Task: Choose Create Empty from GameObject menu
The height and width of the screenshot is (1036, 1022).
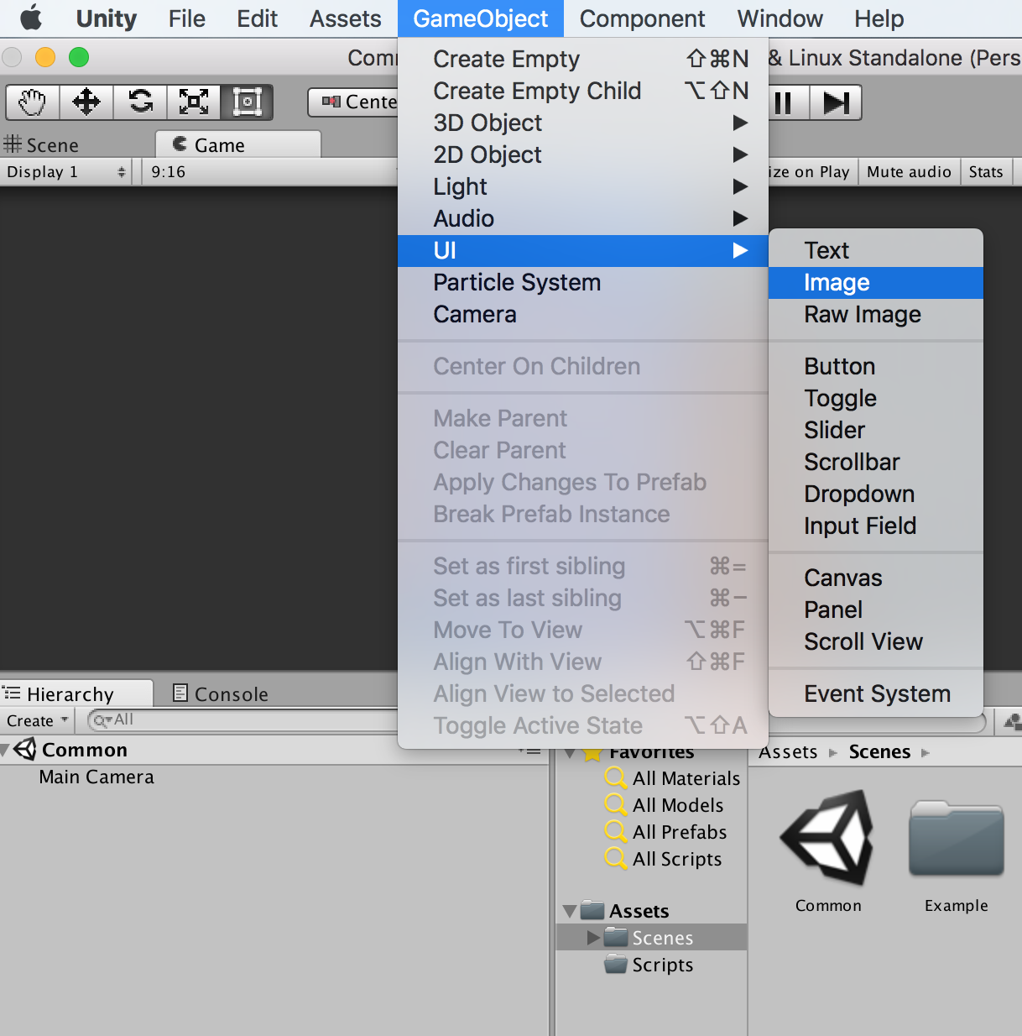Action: tap(583, 59)
